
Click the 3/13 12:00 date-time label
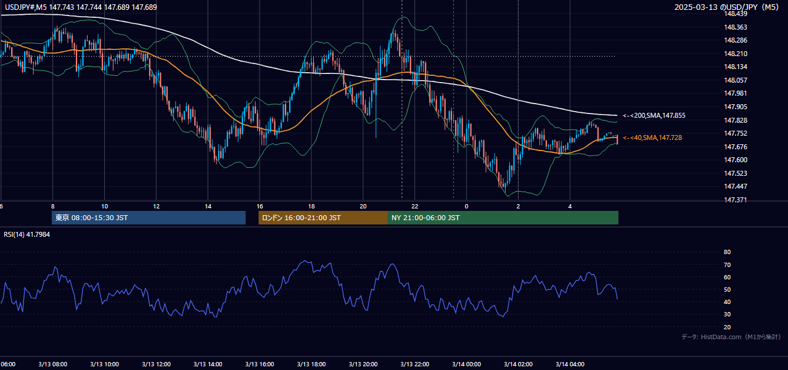pyautogui.click(x=156, y=364)
